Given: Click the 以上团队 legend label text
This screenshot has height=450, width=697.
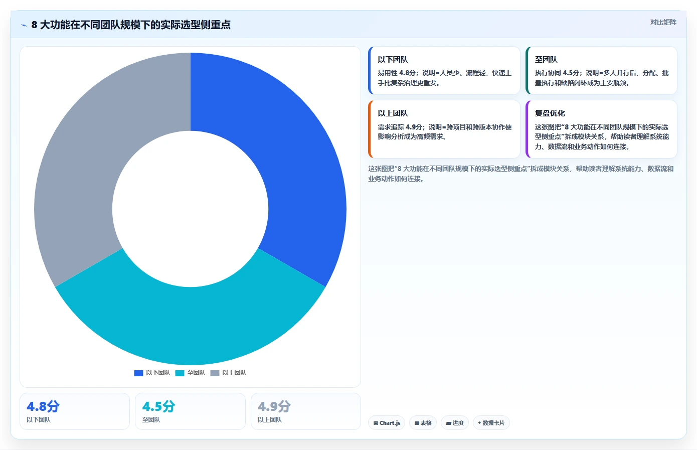Looking at the screenshot, I should (234, 373).
